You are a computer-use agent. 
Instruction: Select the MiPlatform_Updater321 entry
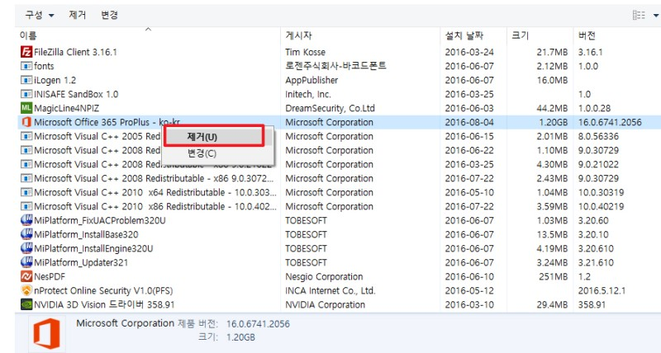click(81, 262)
